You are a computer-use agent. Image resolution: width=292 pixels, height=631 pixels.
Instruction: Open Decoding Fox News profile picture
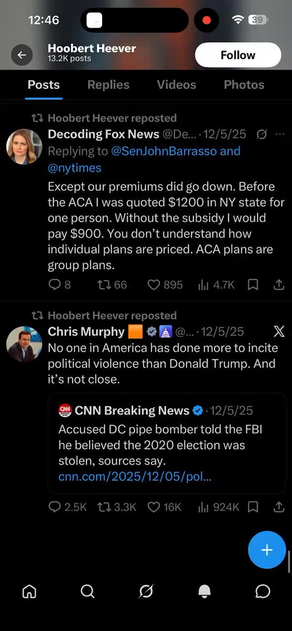point(24,147)
